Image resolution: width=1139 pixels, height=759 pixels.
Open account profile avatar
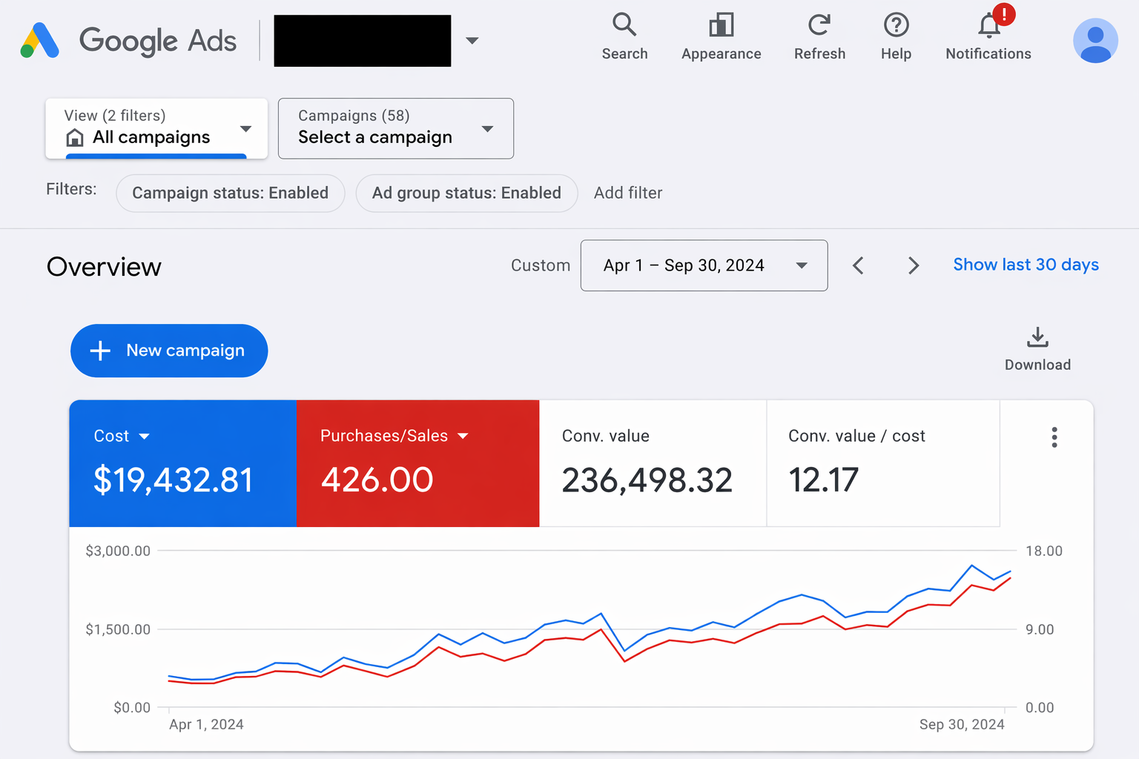click(x=1095, y=41)
